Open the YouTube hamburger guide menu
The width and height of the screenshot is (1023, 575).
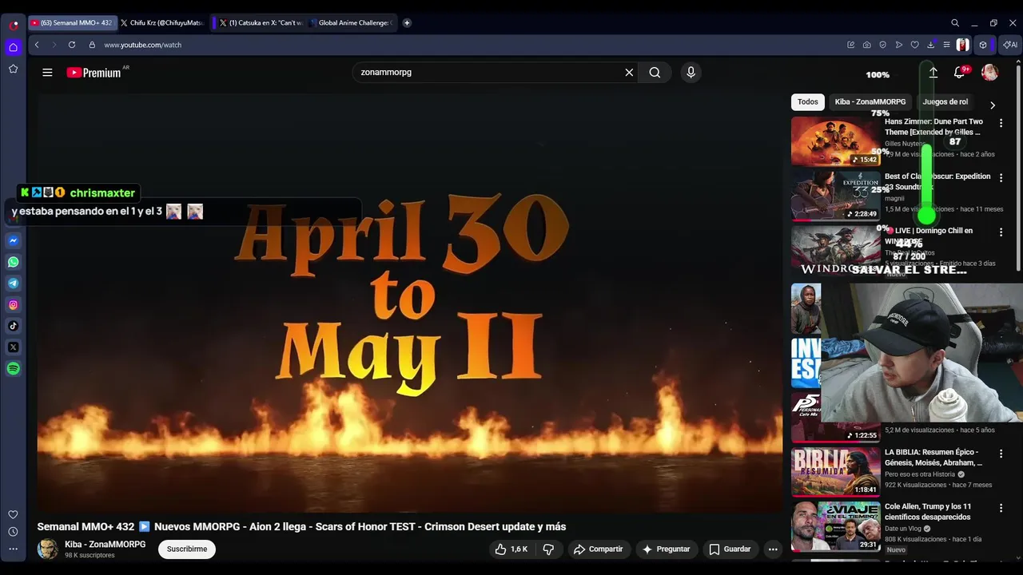47,73
